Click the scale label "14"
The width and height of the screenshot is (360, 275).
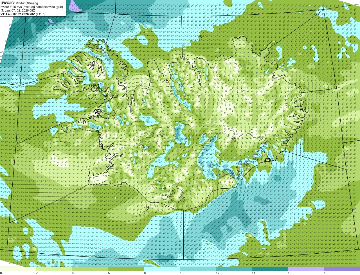pyautogui.click(x=254, y=273)
